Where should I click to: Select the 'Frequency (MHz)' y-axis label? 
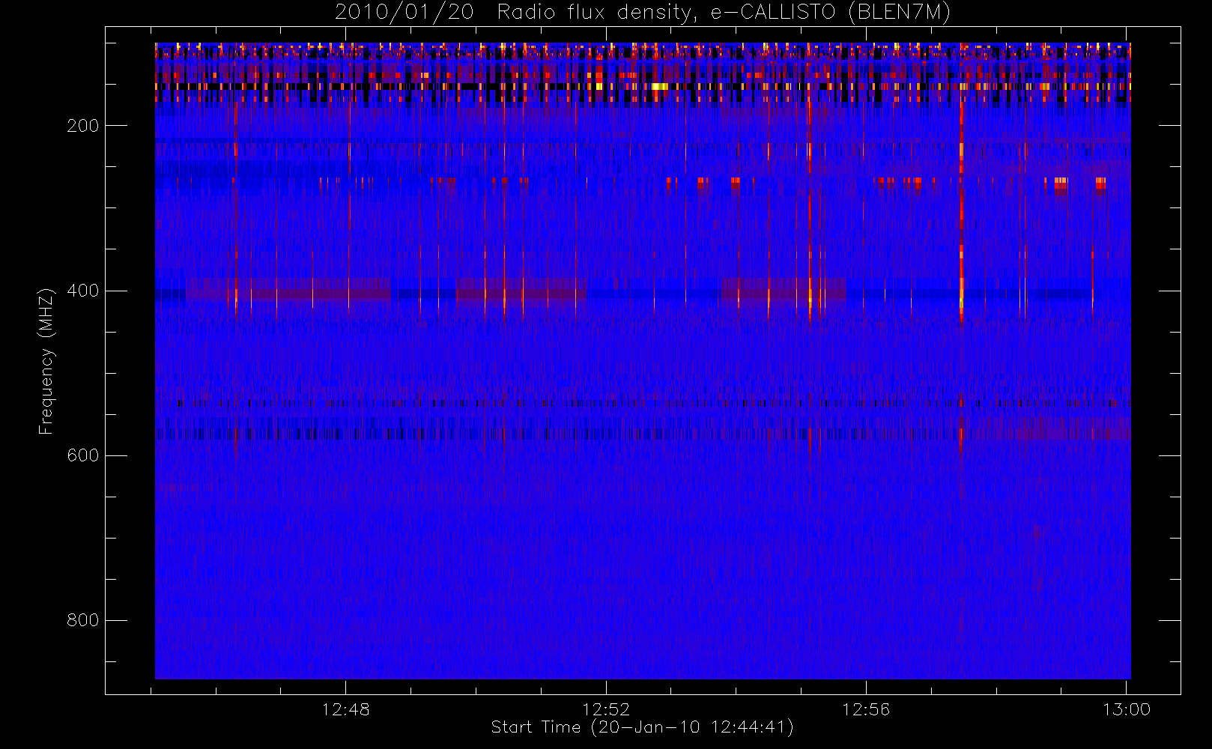(x=46, y=361)
